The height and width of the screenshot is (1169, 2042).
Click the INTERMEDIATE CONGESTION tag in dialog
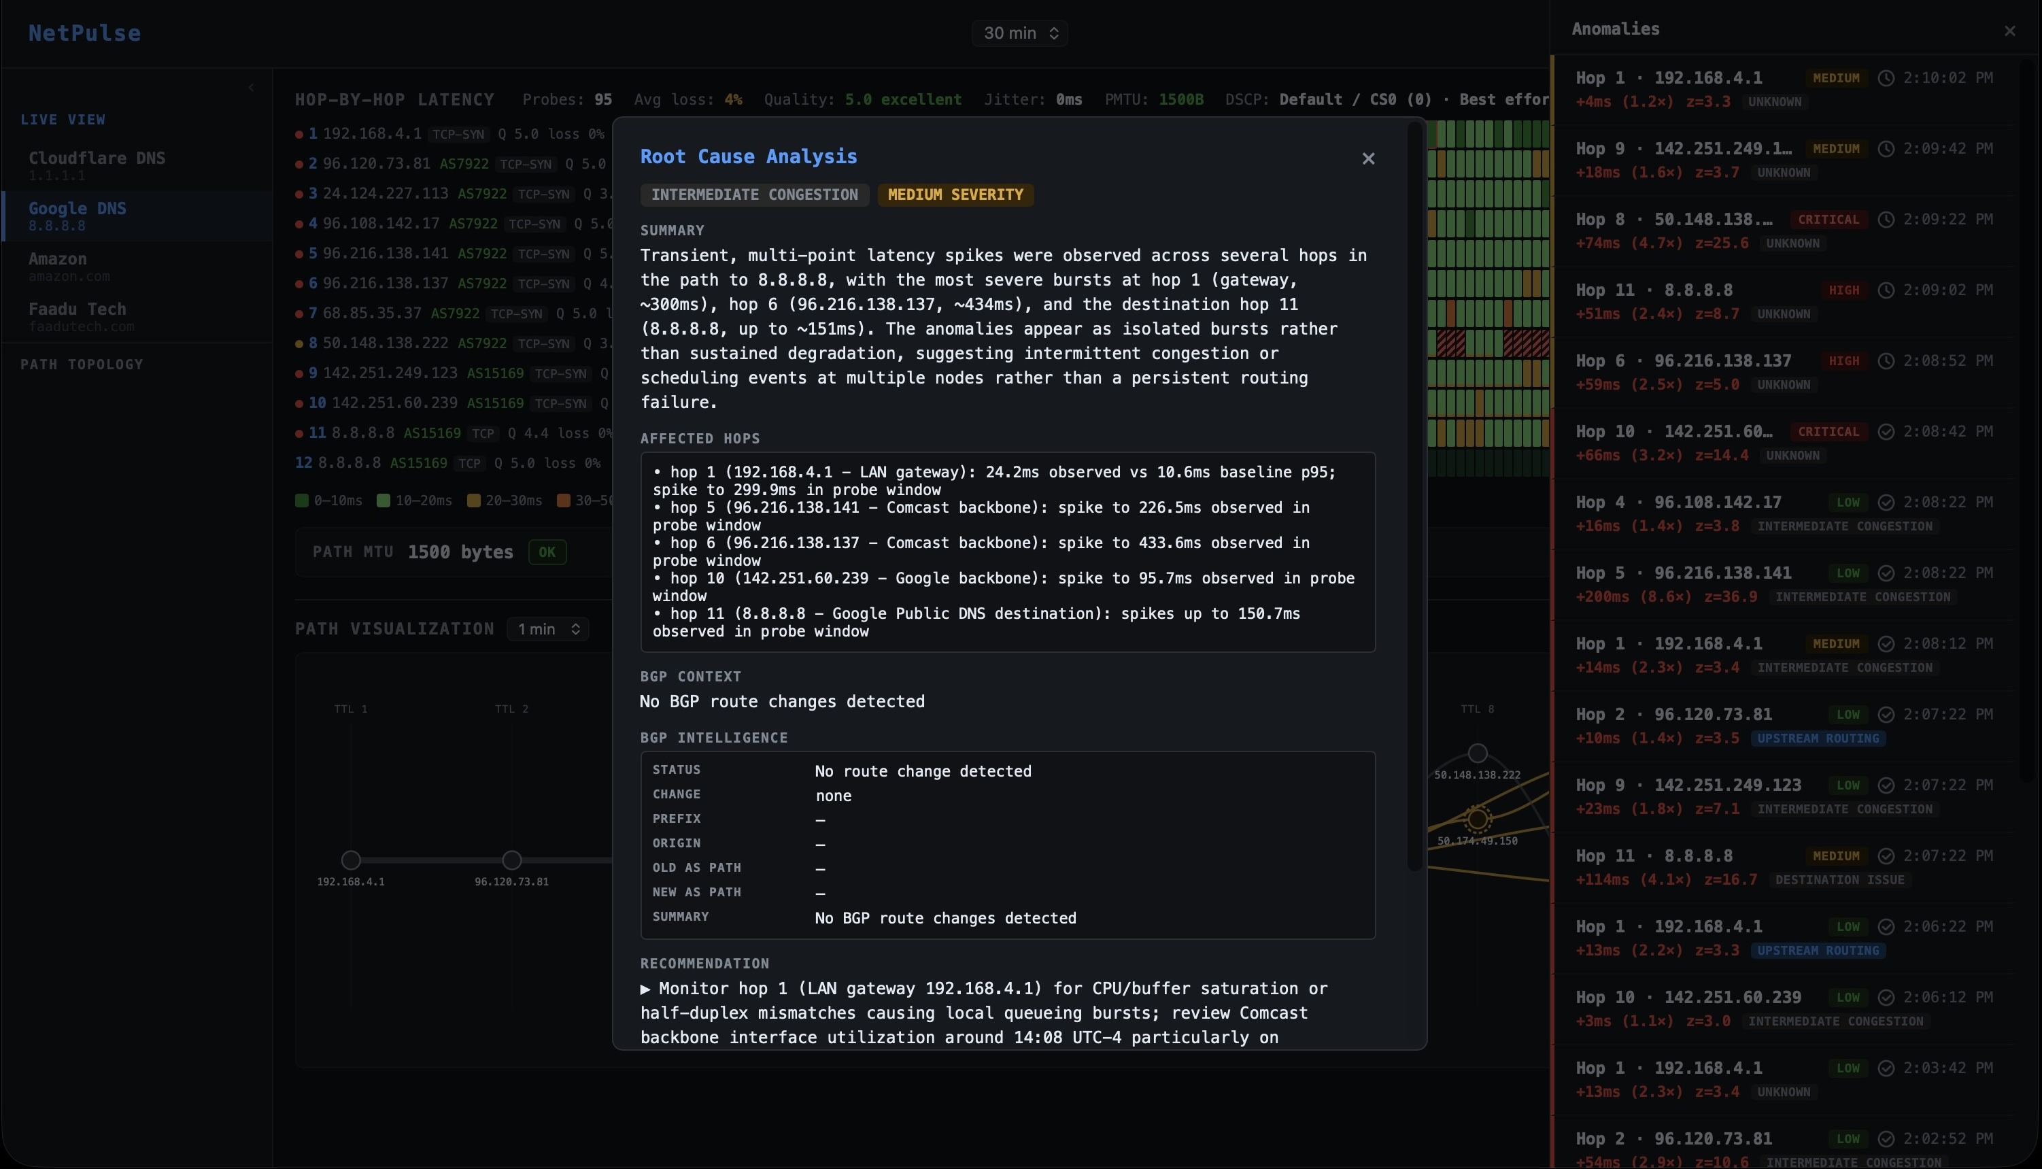click(x=755, y=194)
